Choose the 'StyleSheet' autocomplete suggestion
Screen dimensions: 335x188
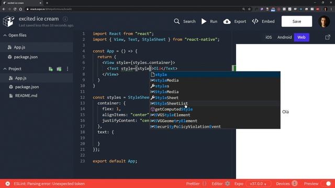click(x=215, y=98)
